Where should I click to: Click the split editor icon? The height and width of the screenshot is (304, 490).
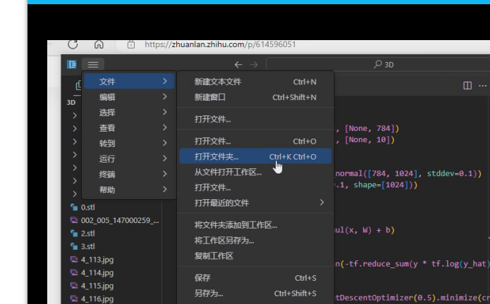pyautogui.click(x=467, y=85)
